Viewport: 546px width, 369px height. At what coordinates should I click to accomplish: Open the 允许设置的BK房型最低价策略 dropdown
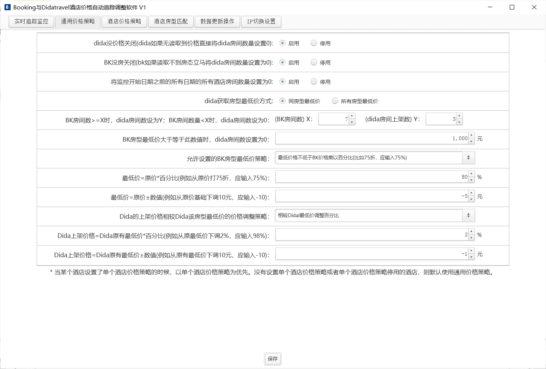(x=375, y=157)
